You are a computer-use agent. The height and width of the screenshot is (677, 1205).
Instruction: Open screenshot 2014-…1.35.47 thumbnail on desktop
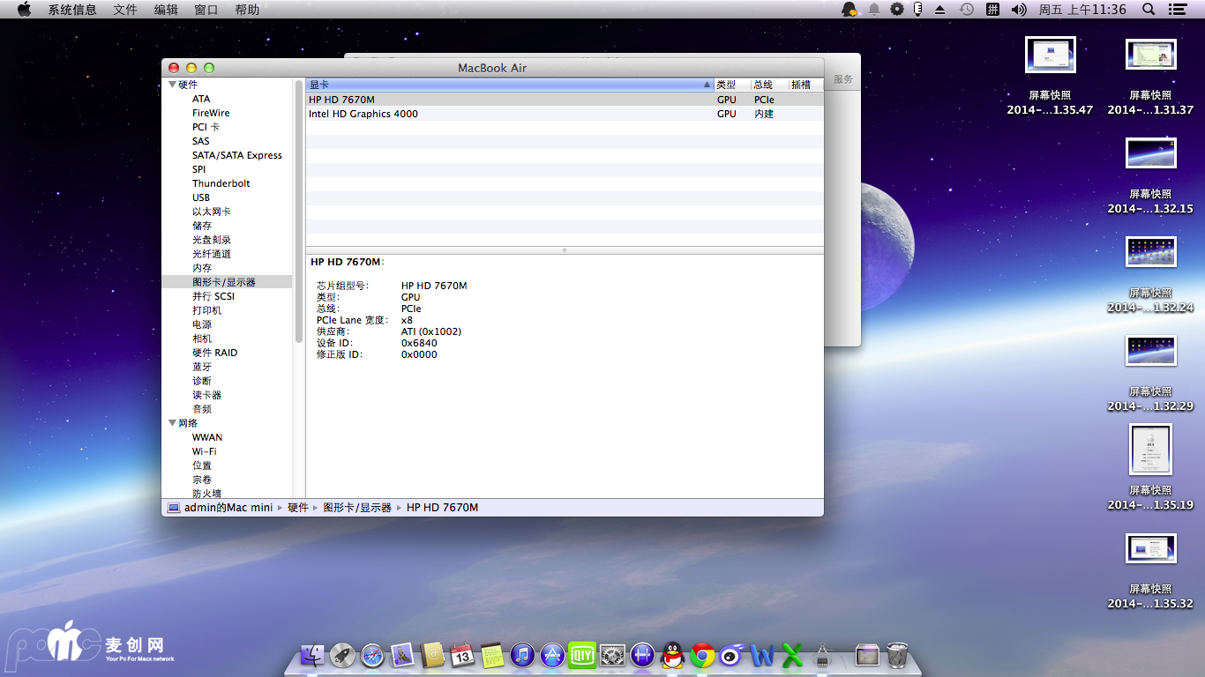tap(1050, 56)
